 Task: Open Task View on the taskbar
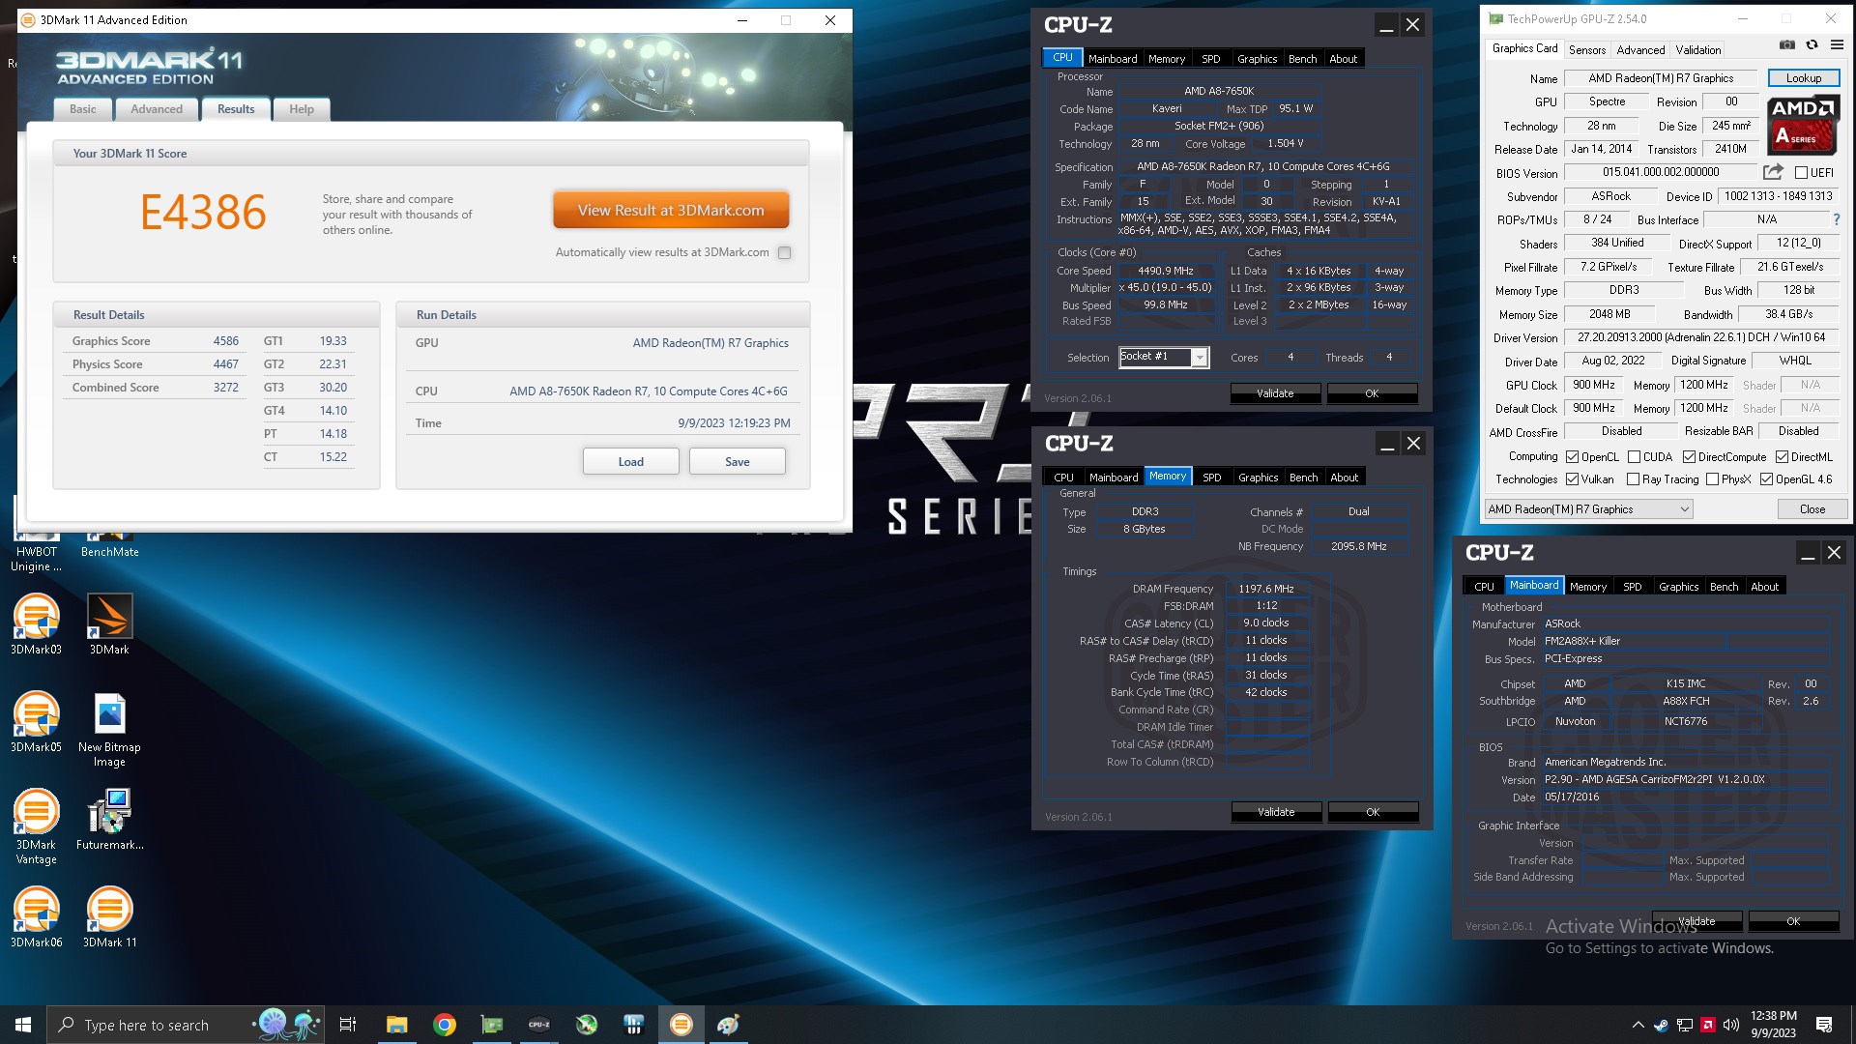coord(348,1025)
